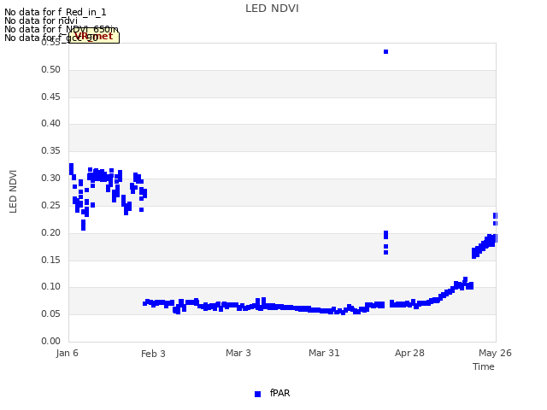Click the rotated LED NDVI y-axis label

(x=13, y=191)
